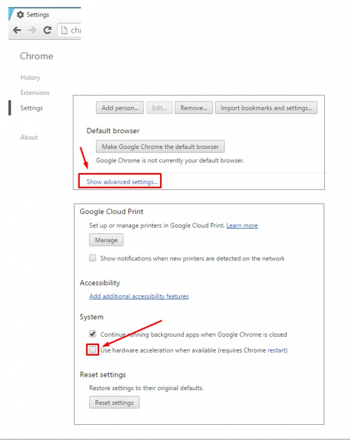Enable the hardware acceleration checkbox
Viewport: 350px width, 440px height.
coord(93,350)
